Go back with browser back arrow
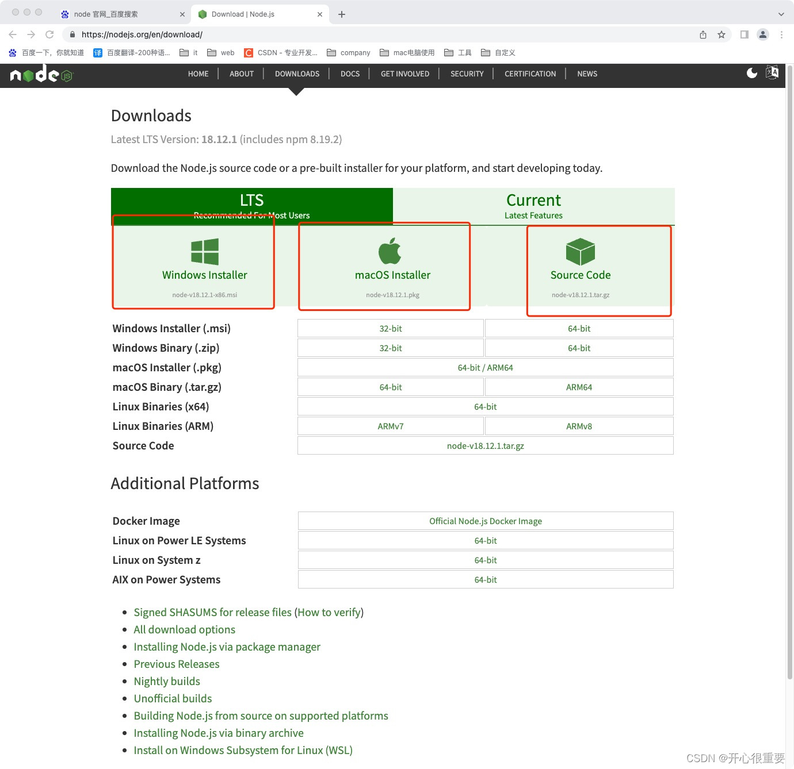Image resolution: width=794 pixels, height=769 pixels. 13,34
